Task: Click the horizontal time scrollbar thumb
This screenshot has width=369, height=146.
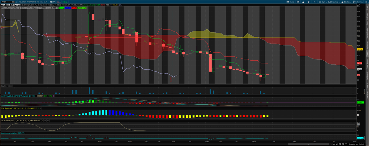Action: [308, 144]
